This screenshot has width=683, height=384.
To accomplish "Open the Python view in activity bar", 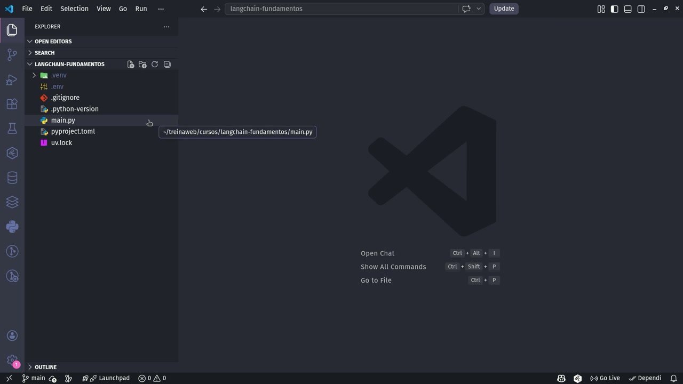I will [x=12, y=227].
